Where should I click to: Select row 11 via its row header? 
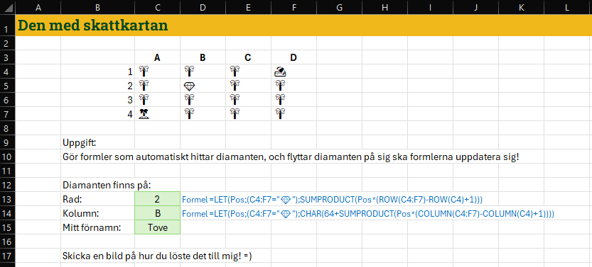[8, 171]
